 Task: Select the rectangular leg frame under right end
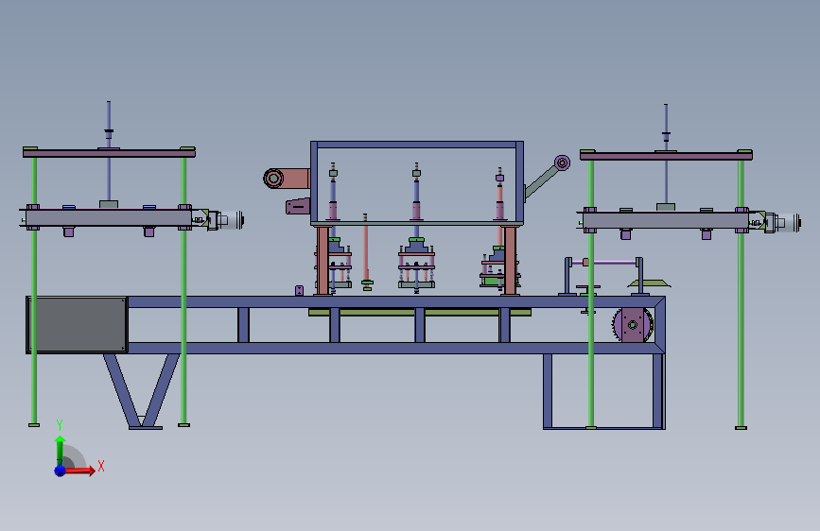(x=604, y=391)
